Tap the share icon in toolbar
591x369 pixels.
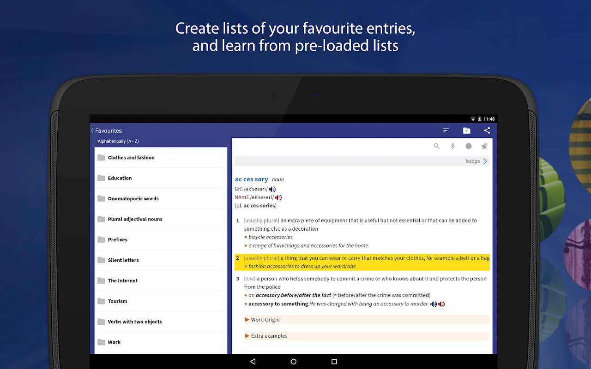tap(487, 131)
